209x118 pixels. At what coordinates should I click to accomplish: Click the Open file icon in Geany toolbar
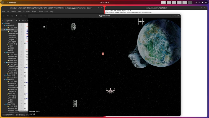click(x=12, y=16)
